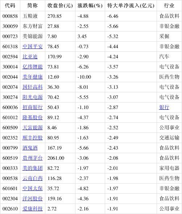
Task: Open the 顺丰控股 stock link
Action: (x=33, y=138)
